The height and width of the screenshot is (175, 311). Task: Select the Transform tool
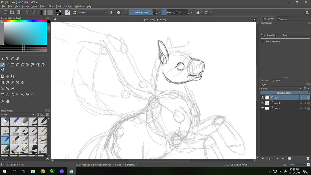3,76
